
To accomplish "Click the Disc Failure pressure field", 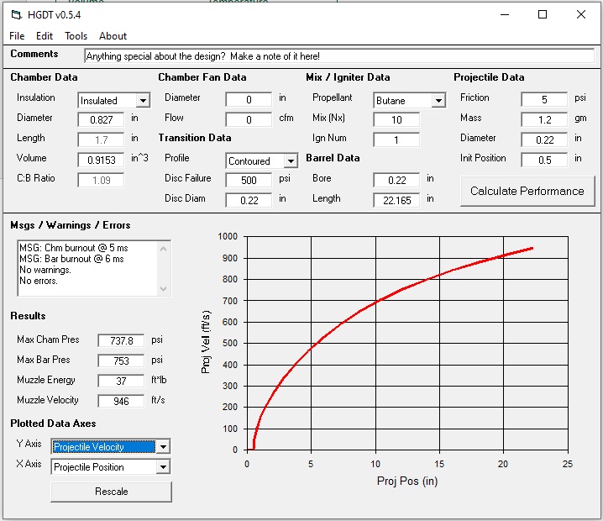I will (249, 180).
